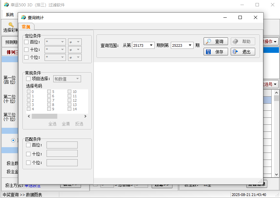Click the dialog resize grip corner
280x198 pixels.
point(260,181)
